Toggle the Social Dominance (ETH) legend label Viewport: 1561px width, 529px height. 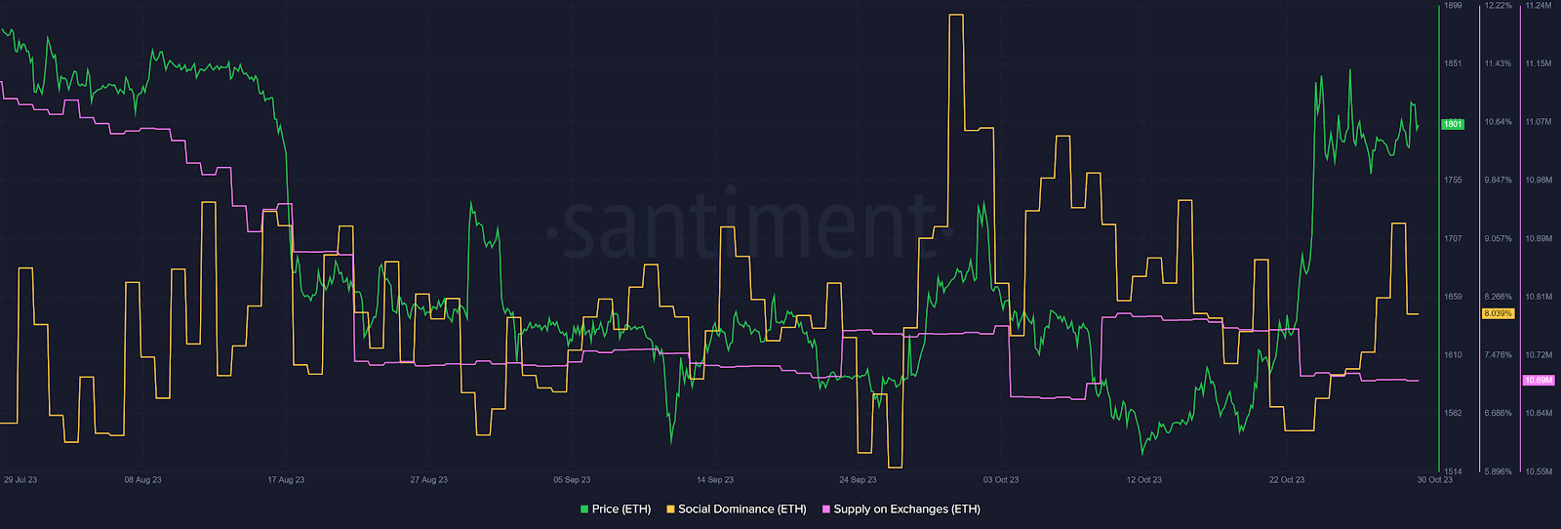[741, 509]
